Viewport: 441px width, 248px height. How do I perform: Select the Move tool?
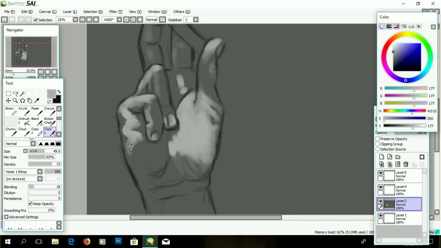coord(8,101)
